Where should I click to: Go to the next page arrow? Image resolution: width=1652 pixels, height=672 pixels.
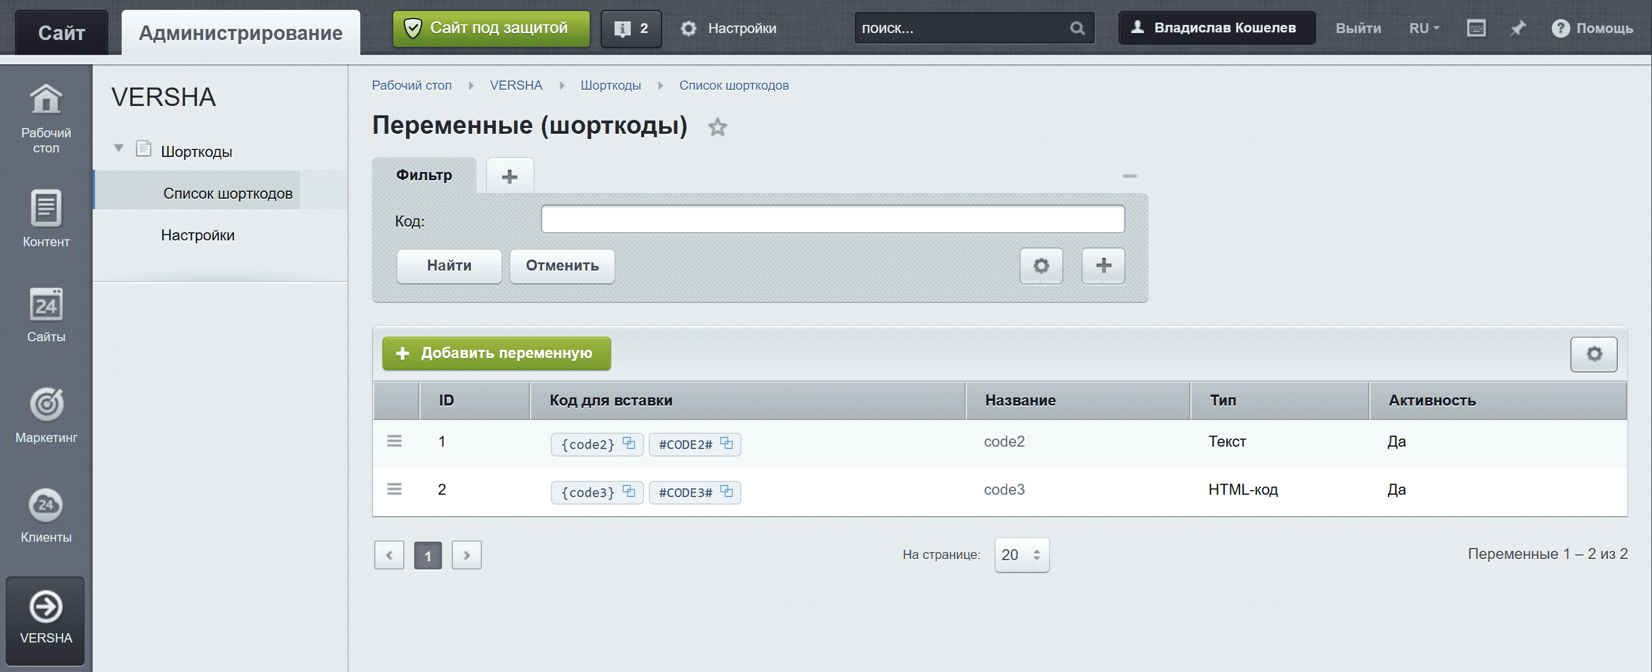[466, 556]
